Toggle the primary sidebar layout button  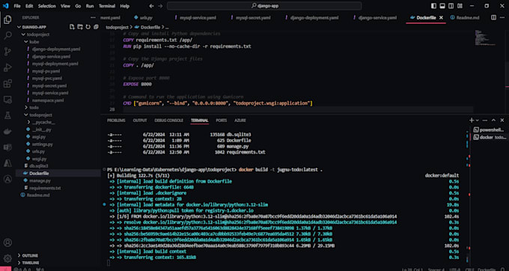click(x=433, y=6)
